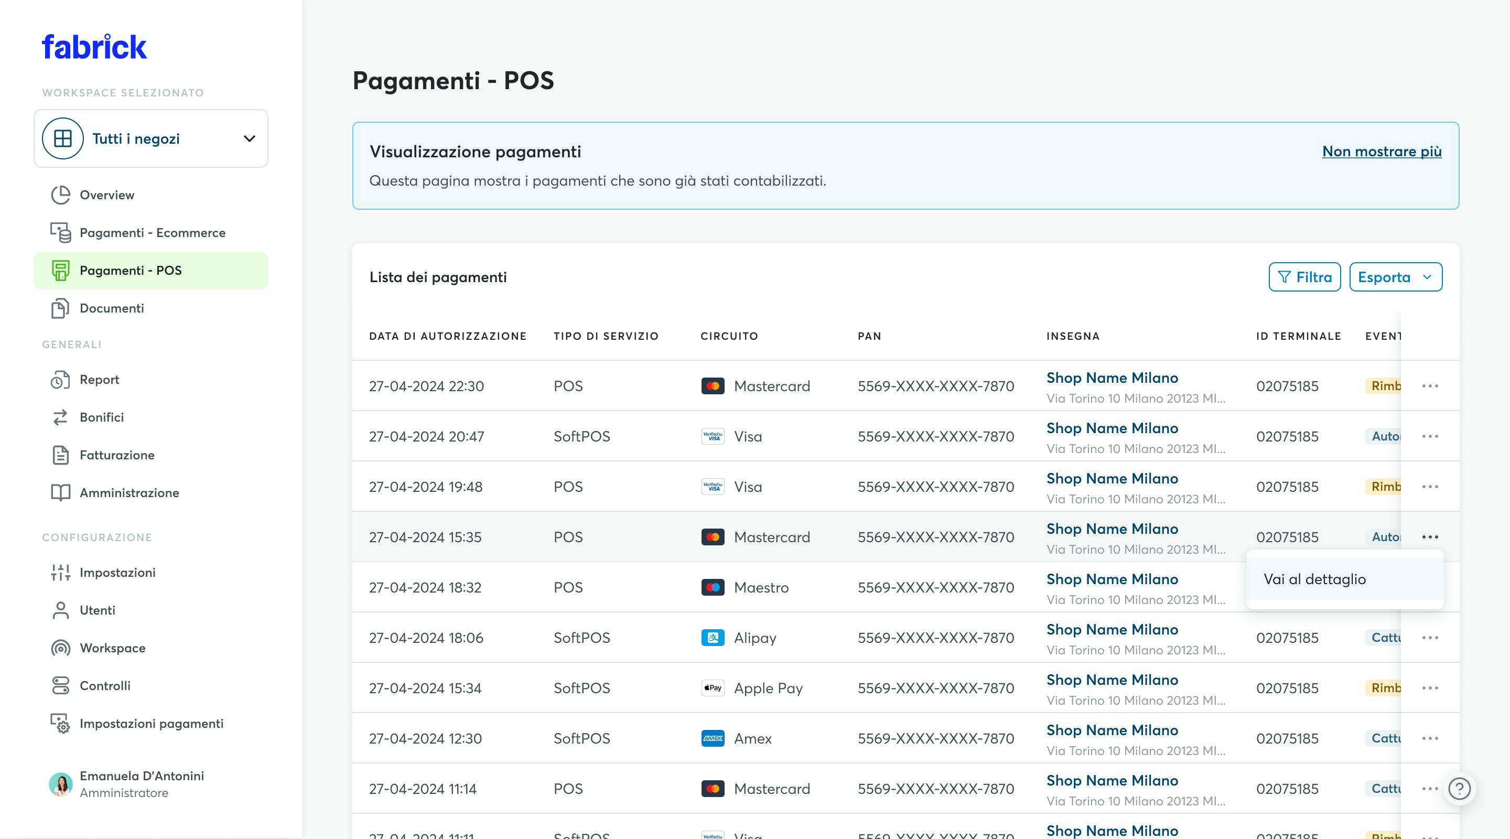
Task: Click the PAN column header
Action: point(869,337)
